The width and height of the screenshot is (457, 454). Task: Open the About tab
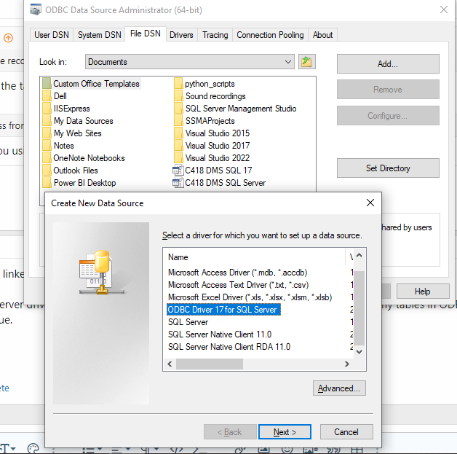[322, 35]
